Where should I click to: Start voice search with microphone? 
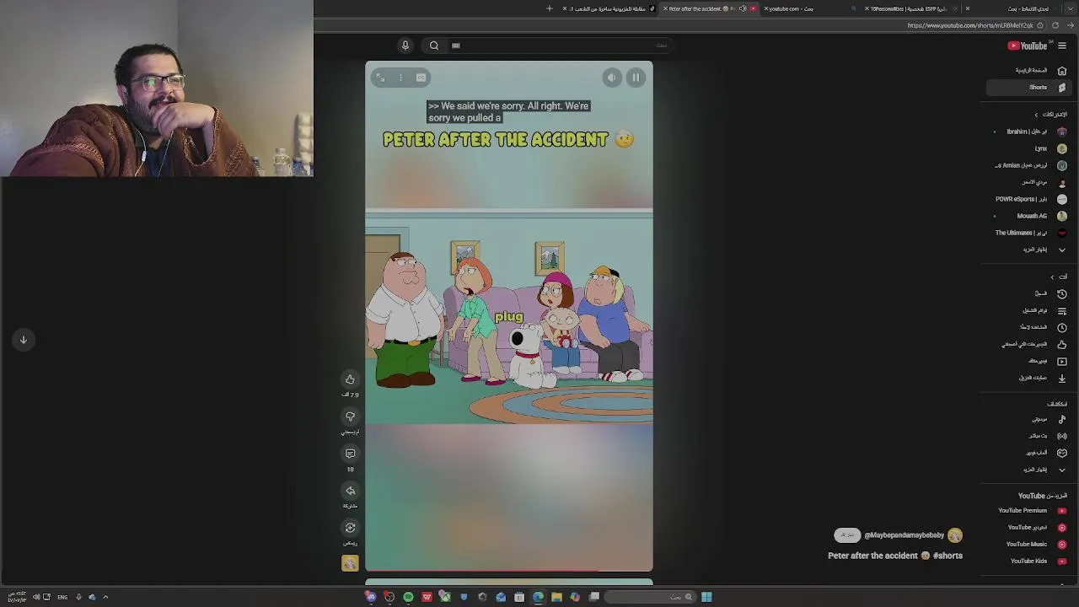[x=405, y=46]
